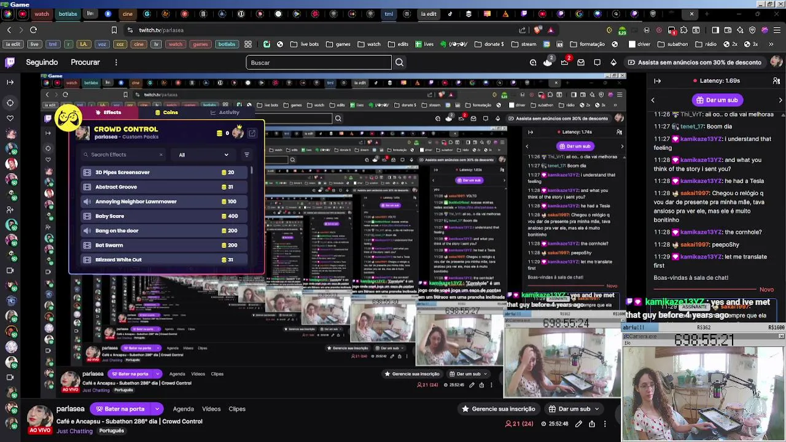Viewport: 786px width, 442px height.
Task: Click the search magnifier button beside Buscar
Action: [399, 62]
